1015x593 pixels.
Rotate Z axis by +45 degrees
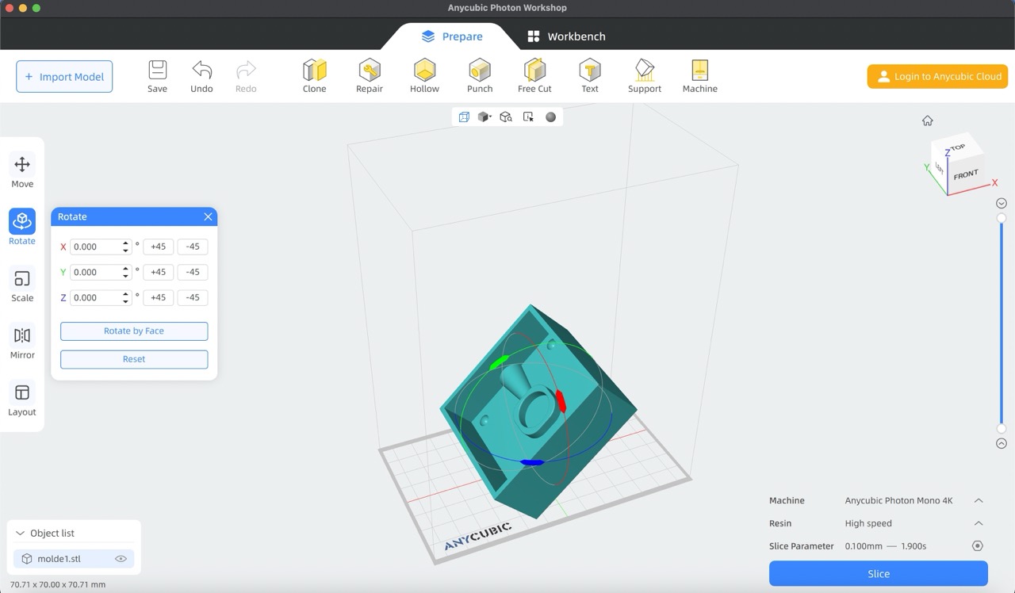(x=158, y=297)
